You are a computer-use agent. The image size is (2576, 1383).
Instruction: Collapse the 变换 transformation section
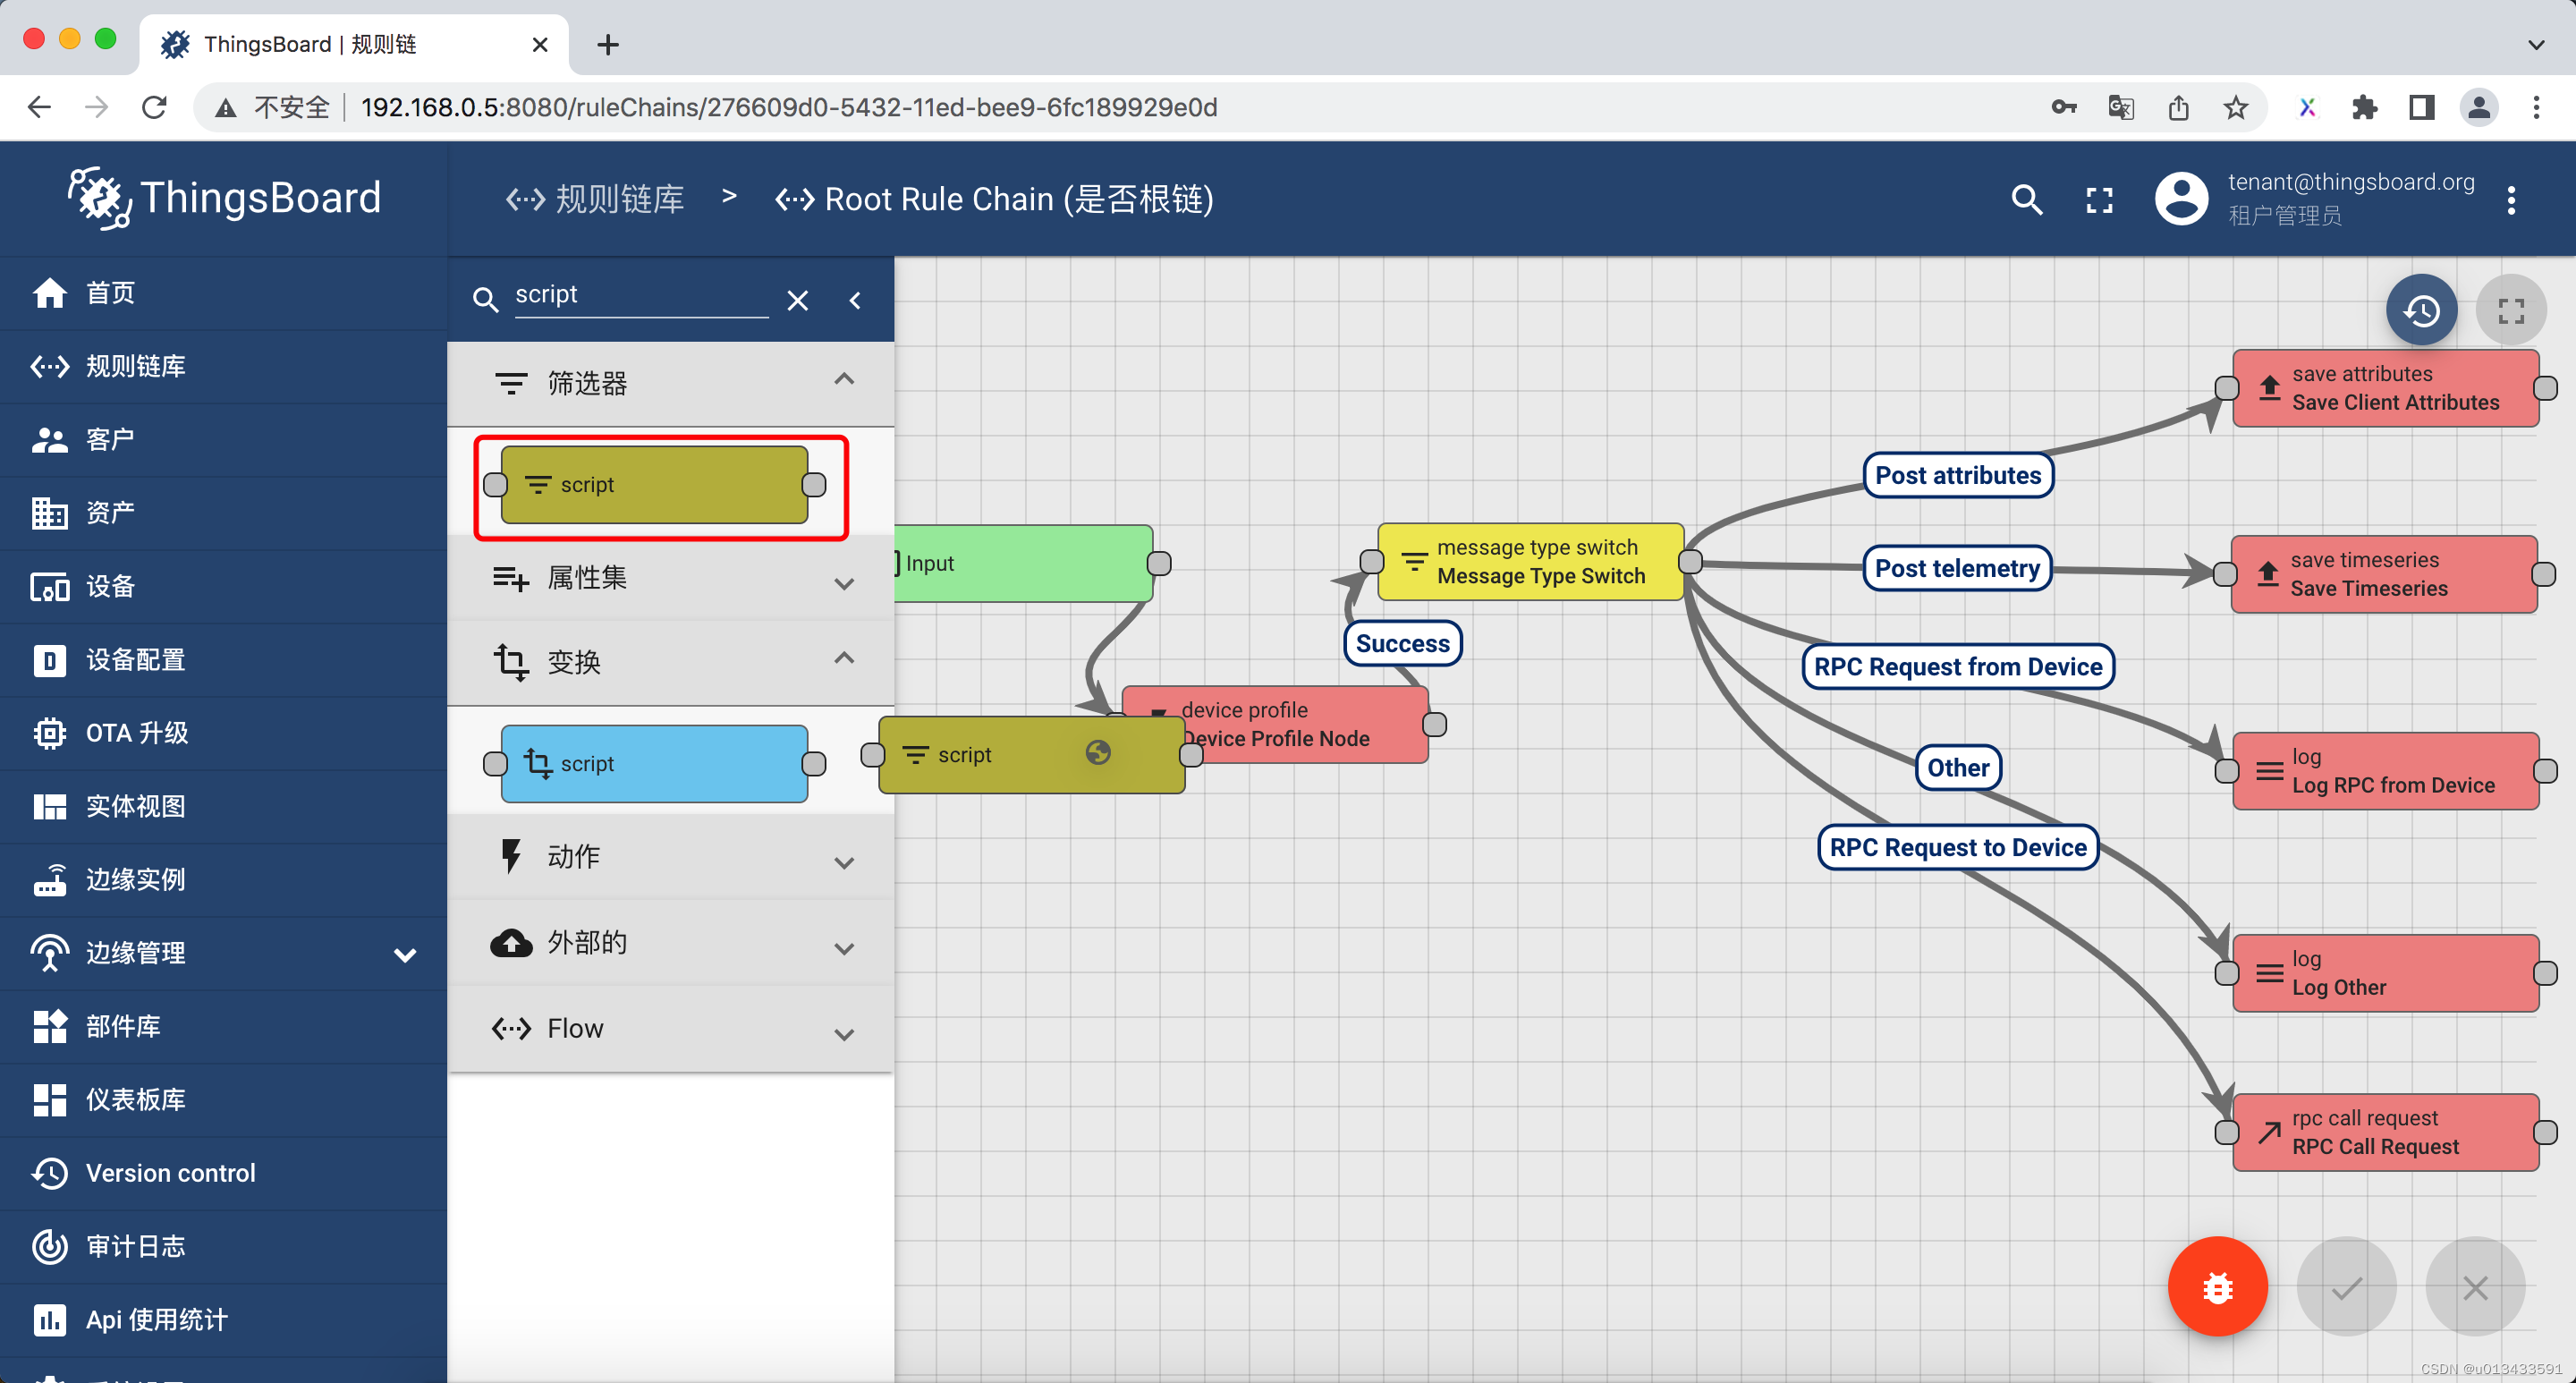tap(670, 662)
